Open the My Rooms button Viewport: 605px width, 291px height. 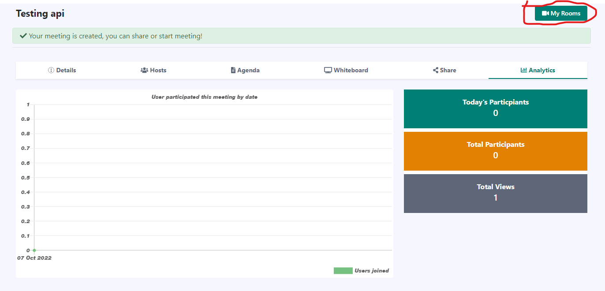[x=561, y=14]
